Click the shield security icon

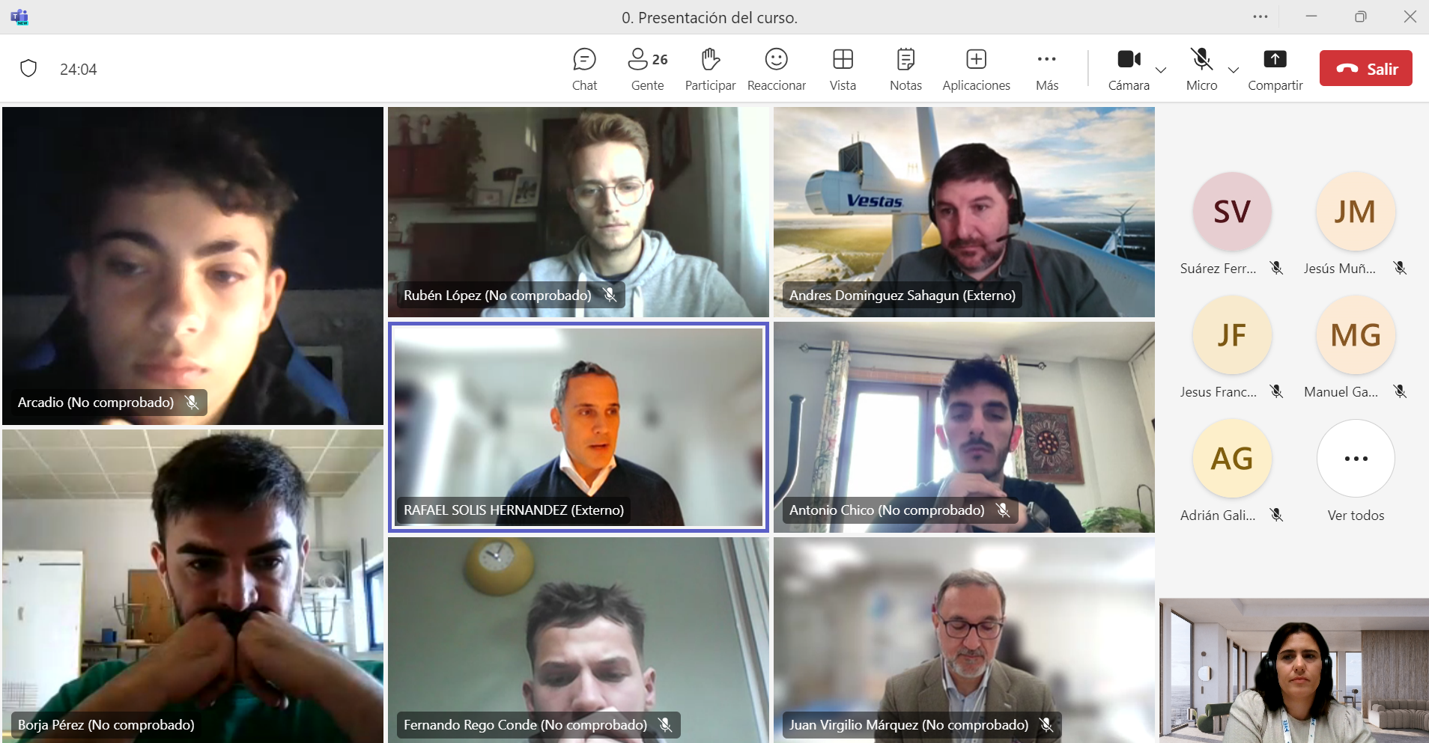click(x=28, y=69)
